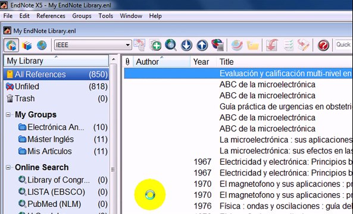Screen dimensions: 353x214
Task: Click the groups panel splitter grip
Action: [113, 169]
